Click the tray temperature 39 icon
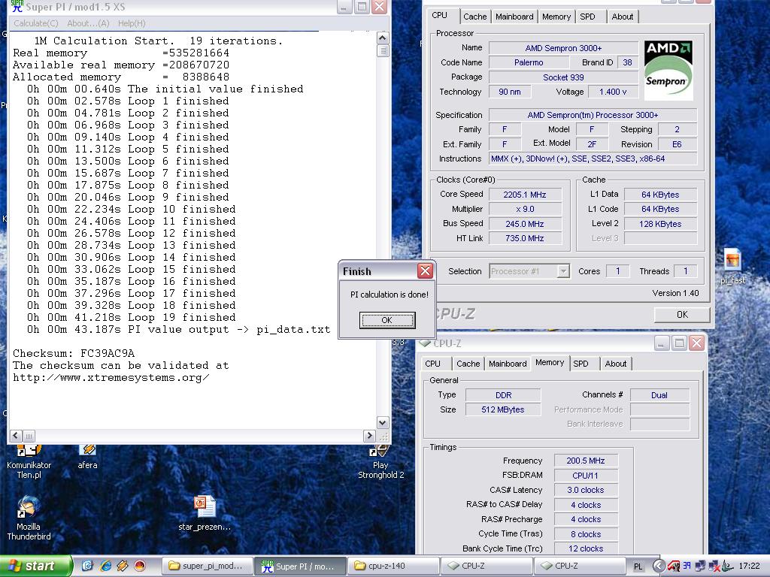 tap(687, 566)
